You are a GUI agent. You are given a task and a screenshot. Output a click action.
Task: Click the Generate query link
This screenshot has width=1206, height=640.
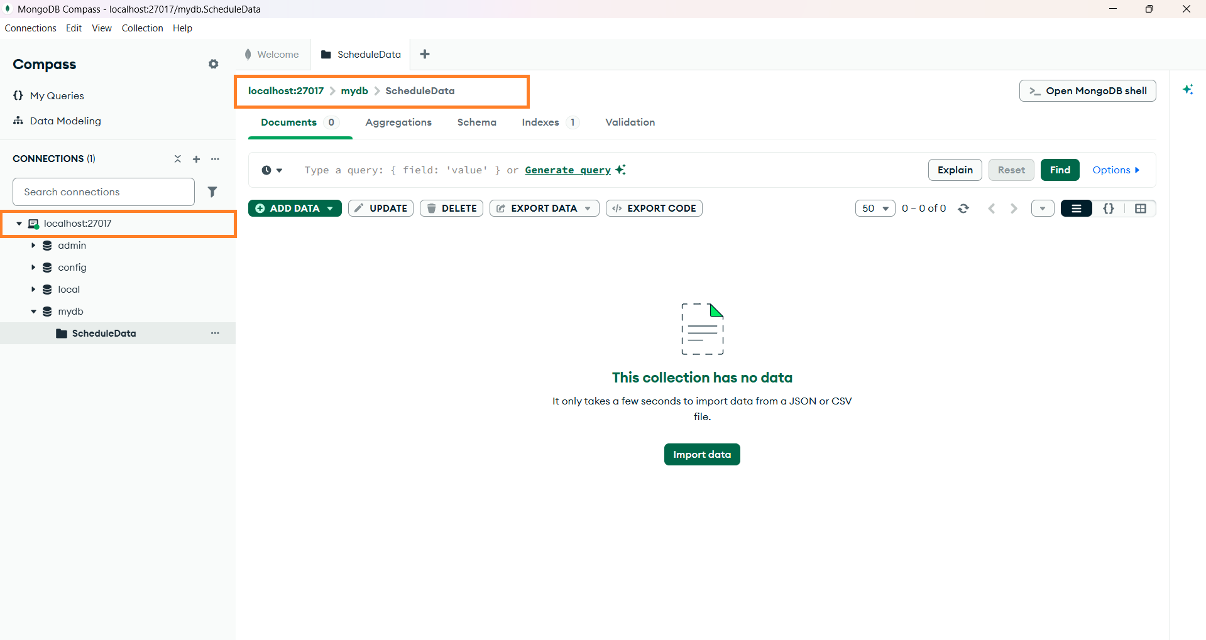[567, 170]
